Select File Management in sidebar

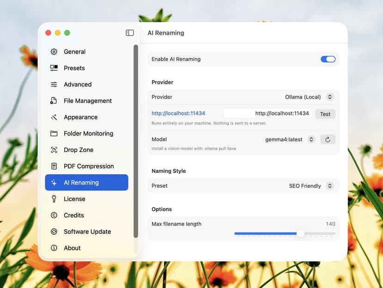pos(86,101)
